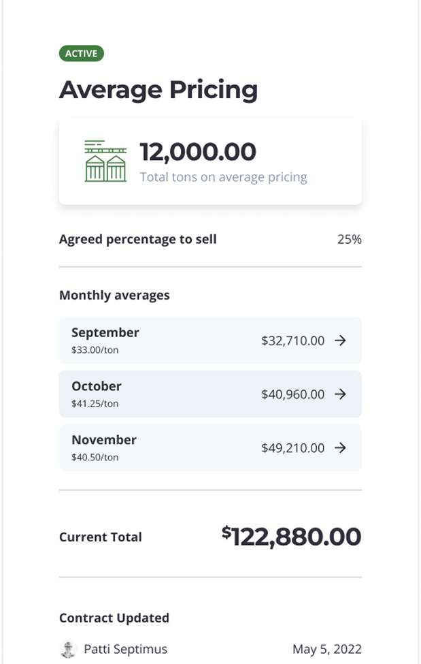This screenshot has height=664, width=421.
Task: Click the 12,000.00 total tons figure
Action: (x=198, y=152)
